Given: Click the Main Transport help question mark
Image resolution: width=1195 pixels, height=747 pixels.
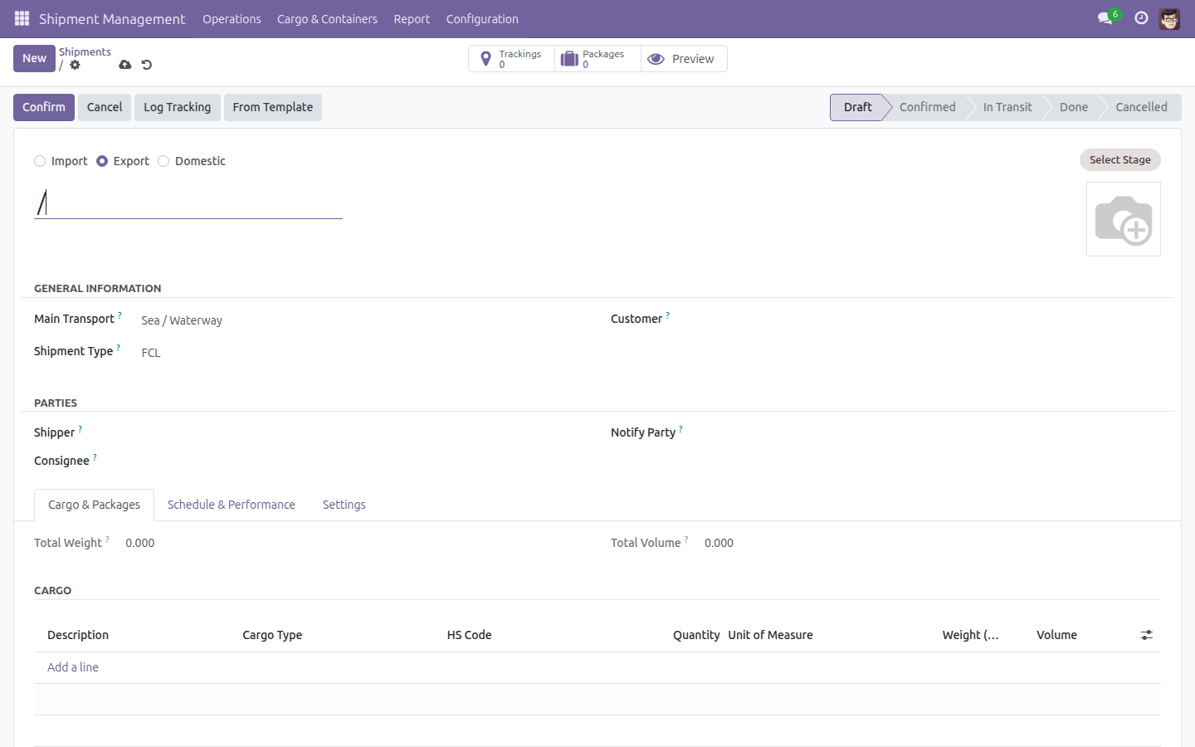Looking at the screenshot, I should tap(119, 315).
